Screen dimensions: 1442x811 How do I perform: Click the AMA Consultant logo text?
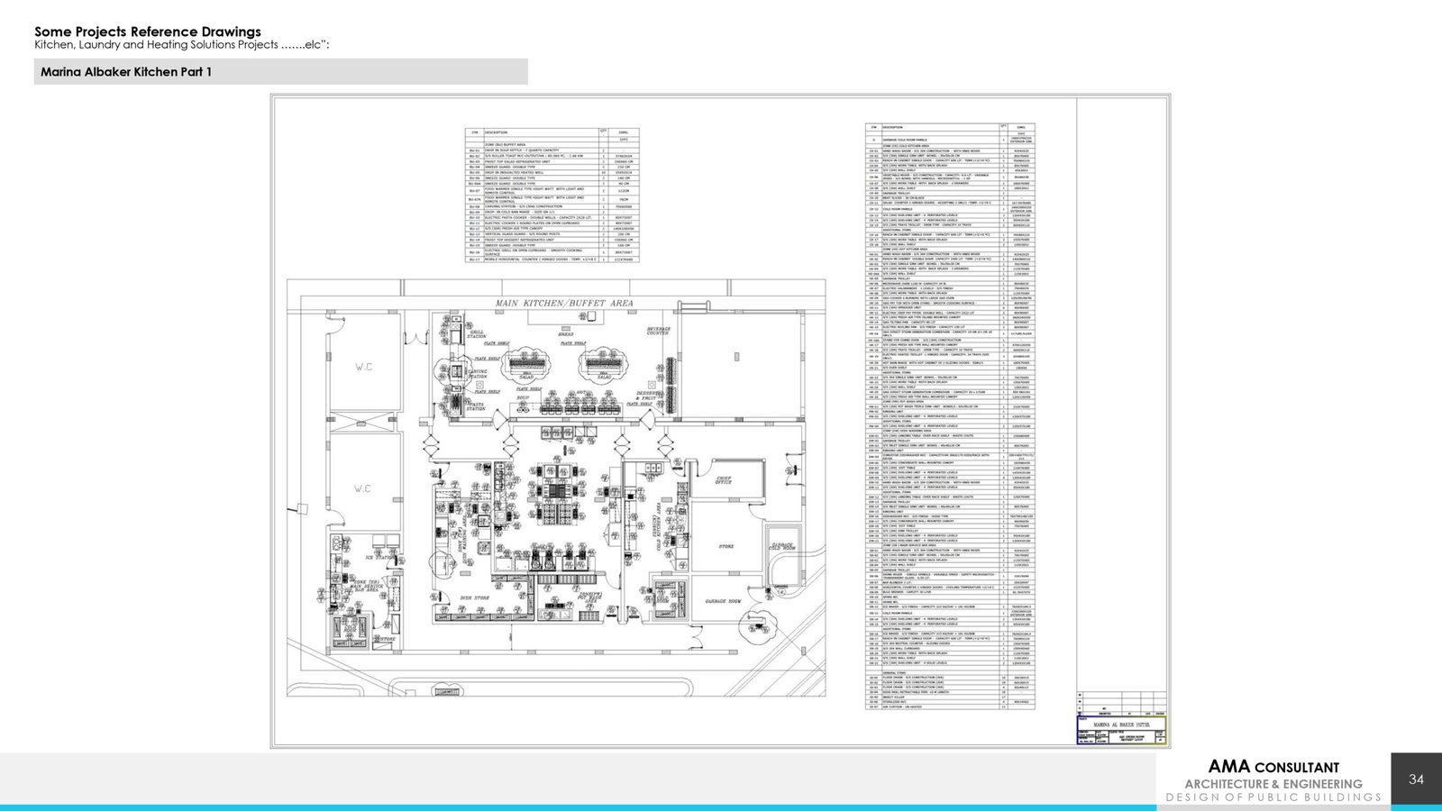click(1273, 767)
